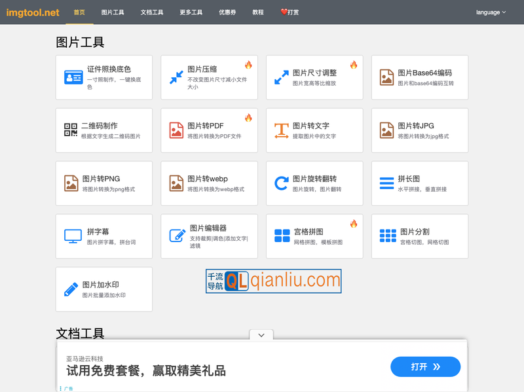Select the 图片转PDF tool

pyautogui.click(x=209, y=130)
